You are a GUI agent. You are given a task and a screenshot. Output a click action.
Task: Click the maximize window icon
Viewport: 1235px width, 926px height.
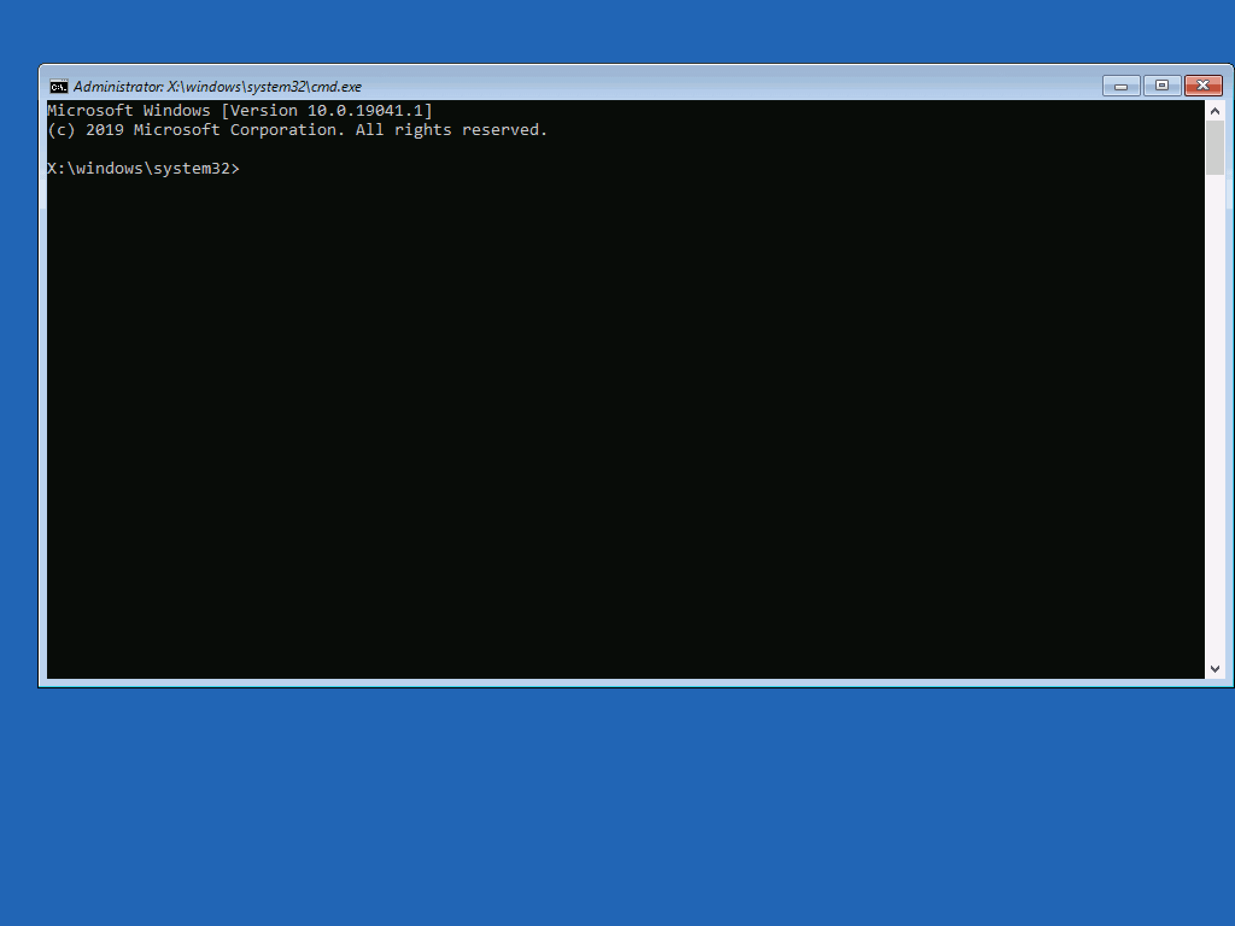point(1162,86)
